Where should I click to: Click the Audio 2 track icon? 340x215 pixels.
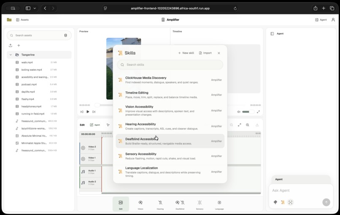click(x=83, y=183)
